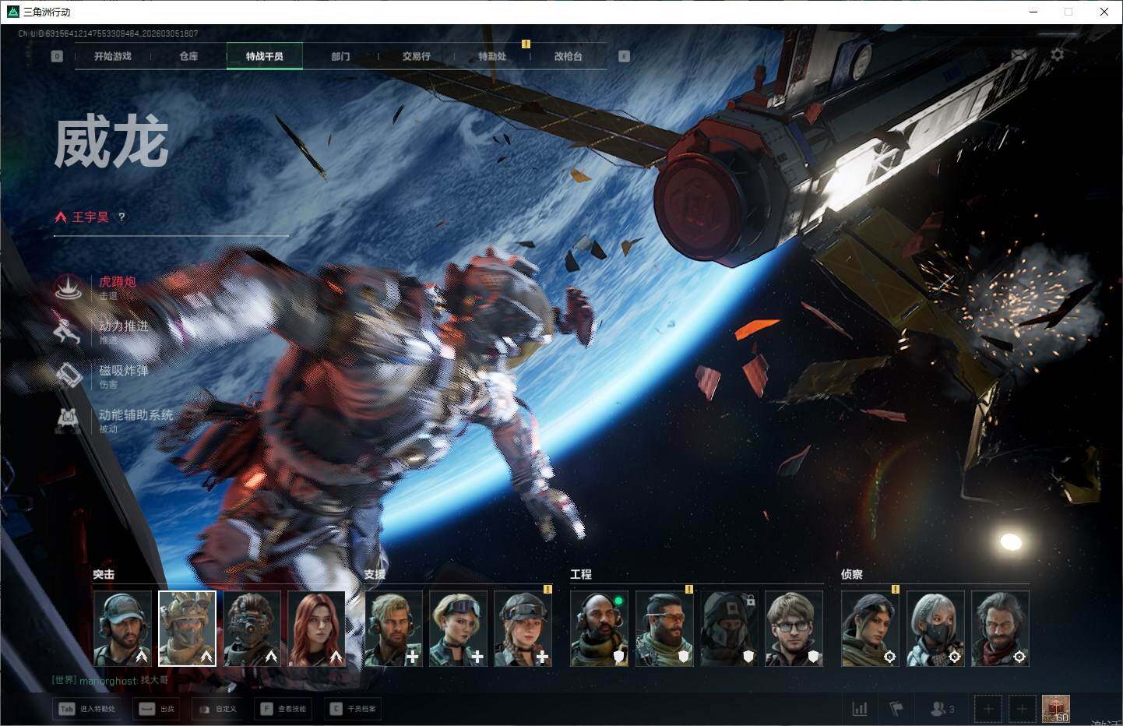Click the 查看技能 button
This screenshot has width=1123, height=726.
click(x=284, y=709)
